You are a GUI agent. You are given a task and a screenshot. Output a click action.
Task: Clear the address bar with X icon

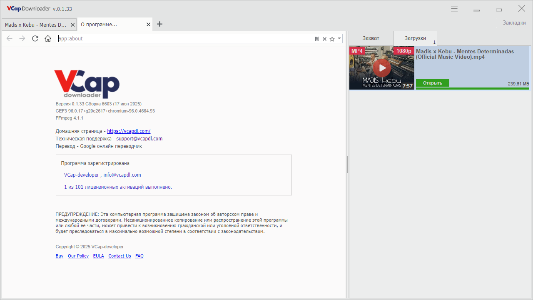click(324, 39)
